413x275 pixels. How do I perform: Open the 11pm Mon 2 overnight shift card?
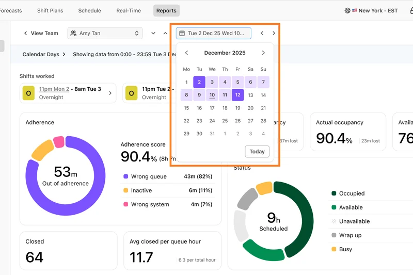click(x=68, y=93)
